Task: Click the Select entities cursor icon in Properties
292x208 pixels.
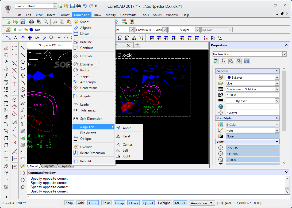Action: (223, 61)
